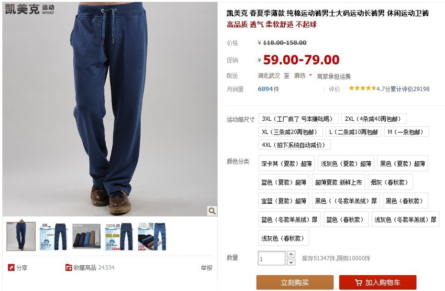Increase quantity with the up arrow
Image resolution: width=445 pixels, height=291 pixels.
coord(291,254)
